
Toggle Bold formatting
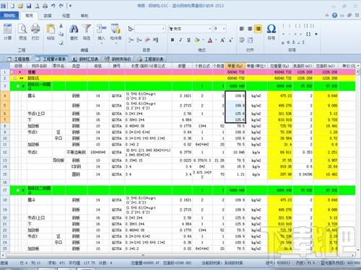coord(173,40)
